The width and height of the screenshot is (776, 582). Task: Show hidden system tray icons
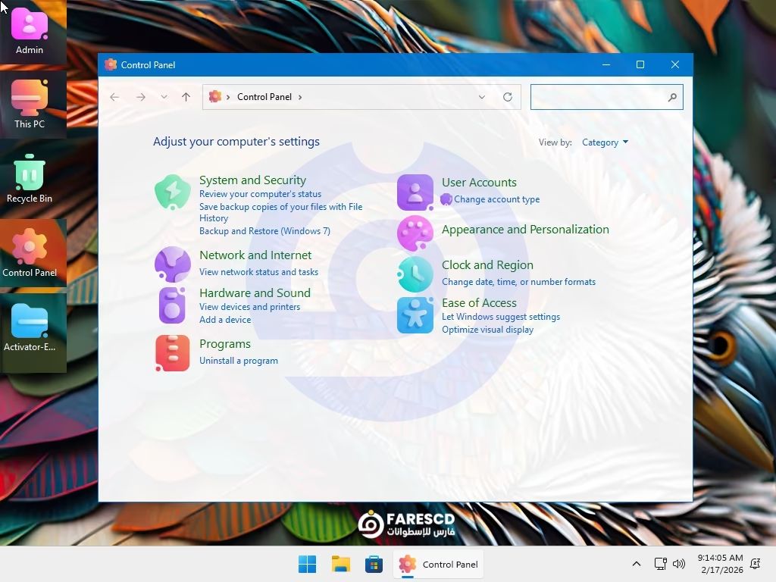pos(637,564)
